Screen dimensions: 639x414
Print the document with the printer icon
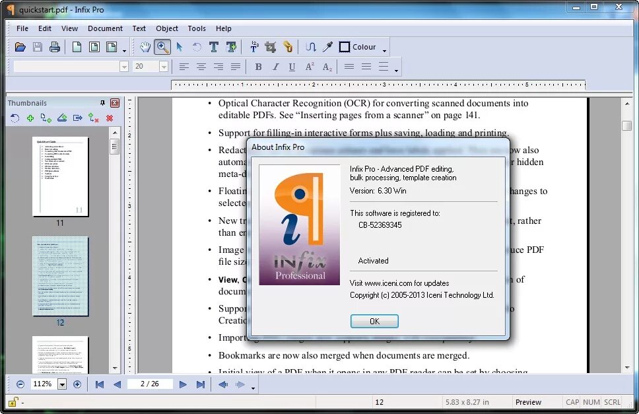pos(55,48)
